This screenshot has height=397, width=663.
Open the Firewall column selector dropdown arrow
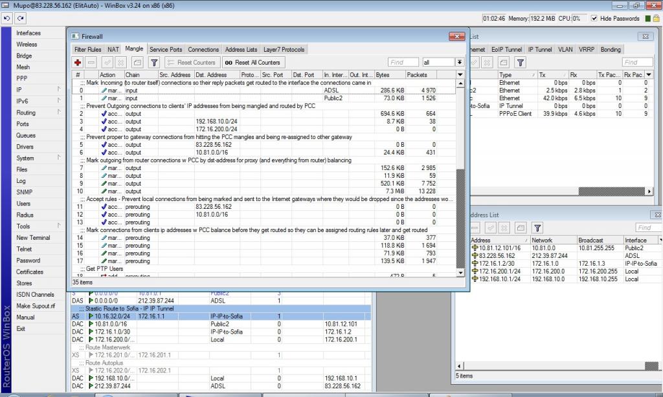pos(460,75)
